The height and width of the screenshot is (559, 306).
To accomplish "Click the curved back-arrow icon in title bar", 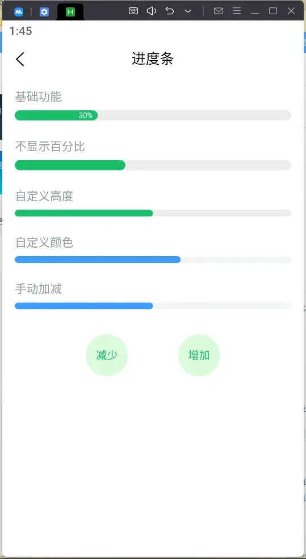I will click(x=170, y=11).
